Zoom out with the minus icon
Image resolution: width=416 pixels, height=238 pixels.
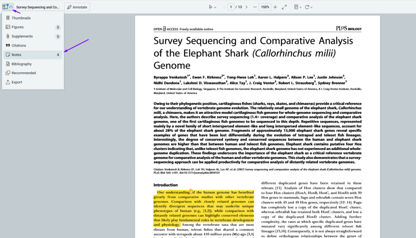tap(255, 7)
